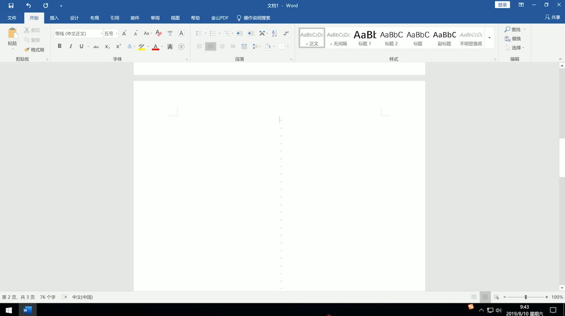Click the zoom slider handle
Viewport: 565px width, 316px height.
click(x=525, y=297)
